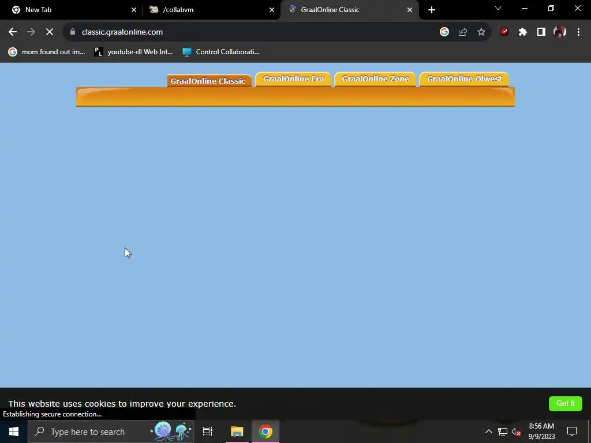Close the /collabvm tab
591x443 pixels.
(x=272, y=10)
